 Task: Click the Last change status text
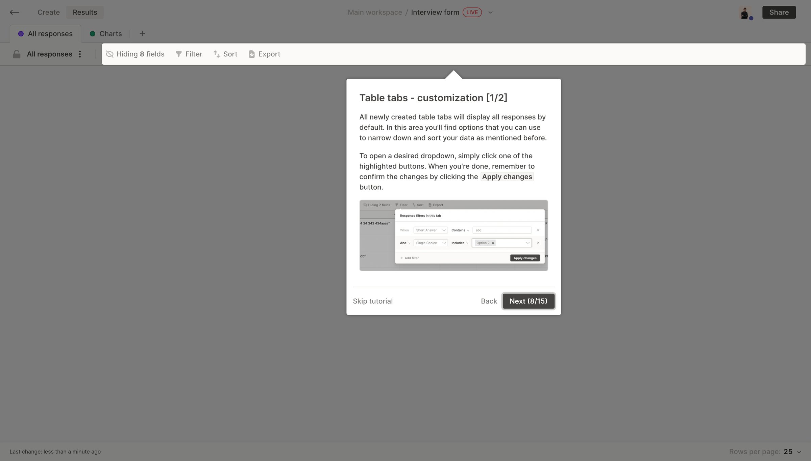(55, 452)
